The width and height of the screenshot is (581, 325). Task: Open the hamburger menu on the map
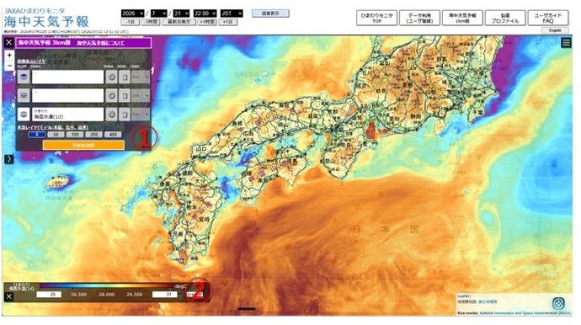tap(566, 43)
